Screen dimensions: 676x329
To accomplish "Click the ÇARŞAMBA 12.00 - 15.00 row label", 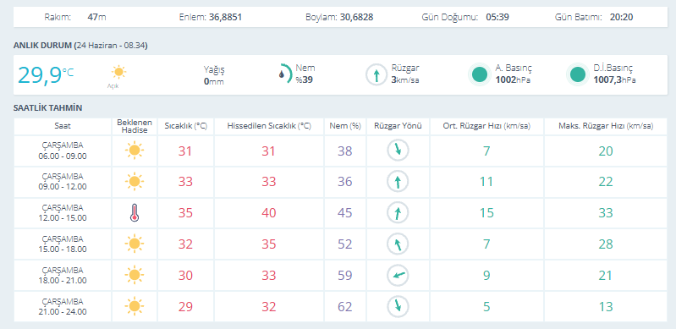I will pos(63,213).
